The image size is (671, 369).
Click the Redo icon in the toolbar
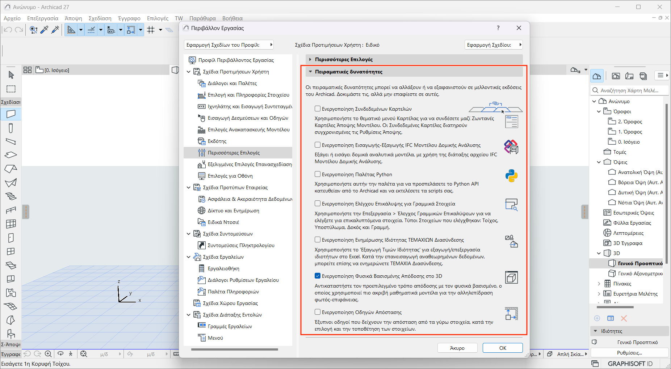point(19,30)
